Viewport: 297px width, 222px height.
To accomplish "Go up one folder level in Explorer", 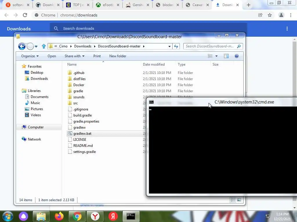I will click(44, 46).
